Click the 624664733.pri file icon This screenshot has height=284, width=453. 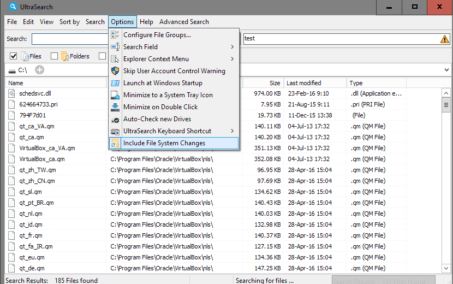[11, 104]
